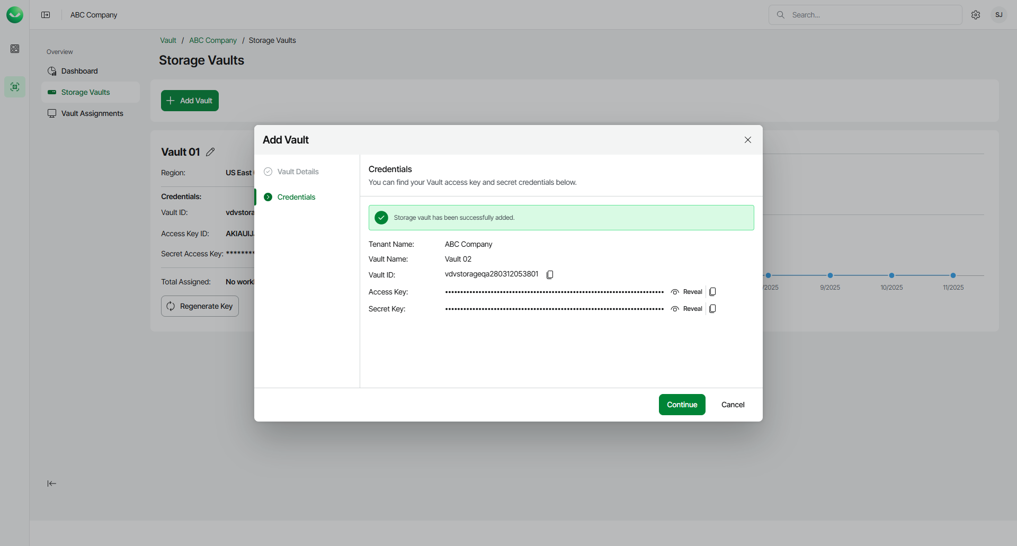
Task: Toggle the sidebar panel icon
Action: [46, 15]
